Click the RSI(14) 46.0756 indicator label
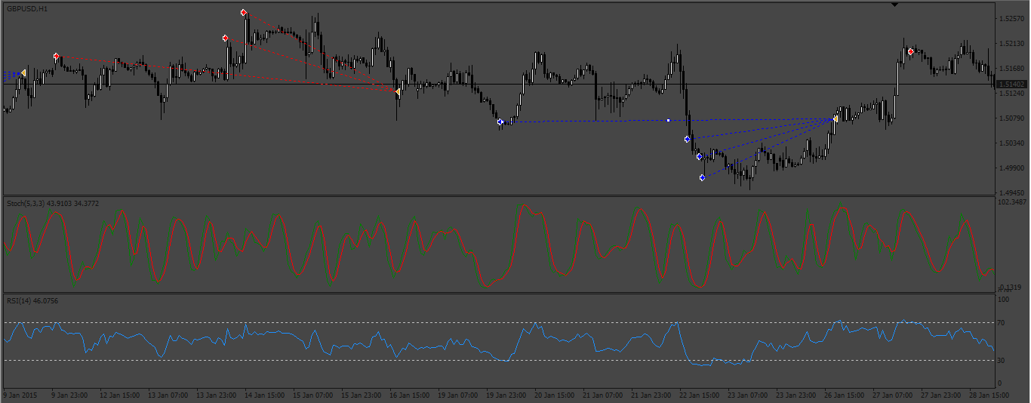 (x=32, y=300)
